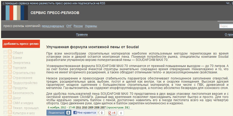Open RSS feed icon beside Трудоустройство
This screenshot has height=116, width=233.
coord(10,82)
